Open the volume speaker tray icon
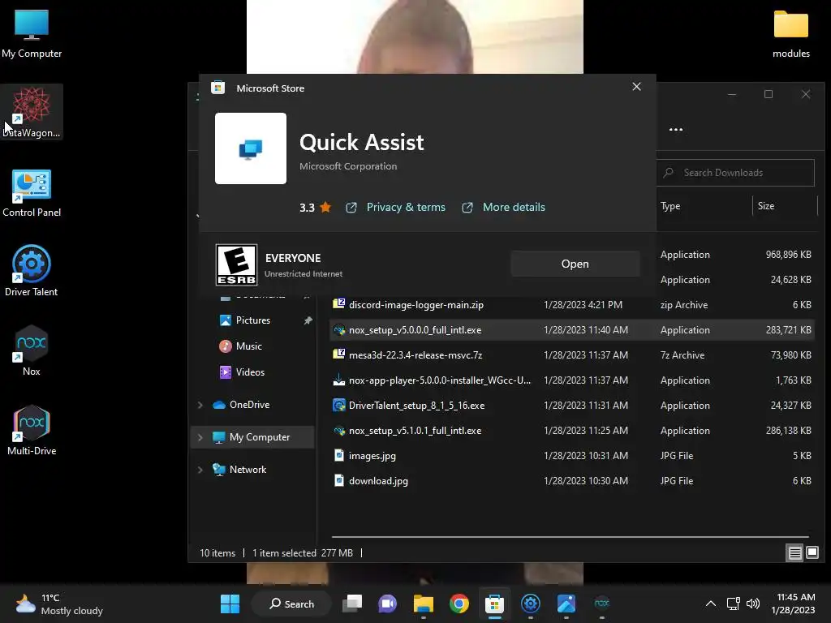 (752, 604)
